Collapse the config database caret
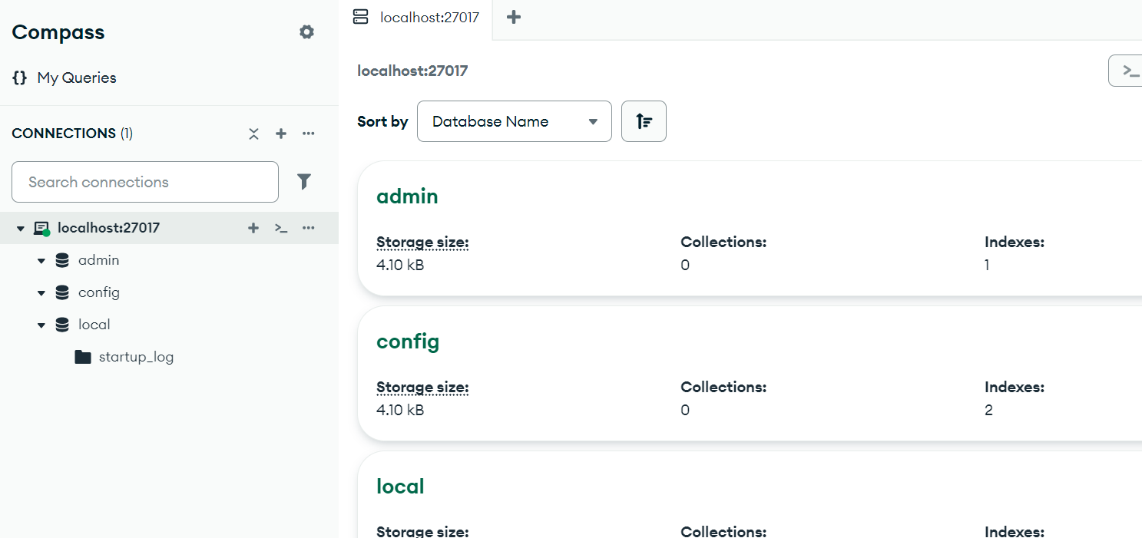This screenshot has height=538, width=1142. coord(41,293)
